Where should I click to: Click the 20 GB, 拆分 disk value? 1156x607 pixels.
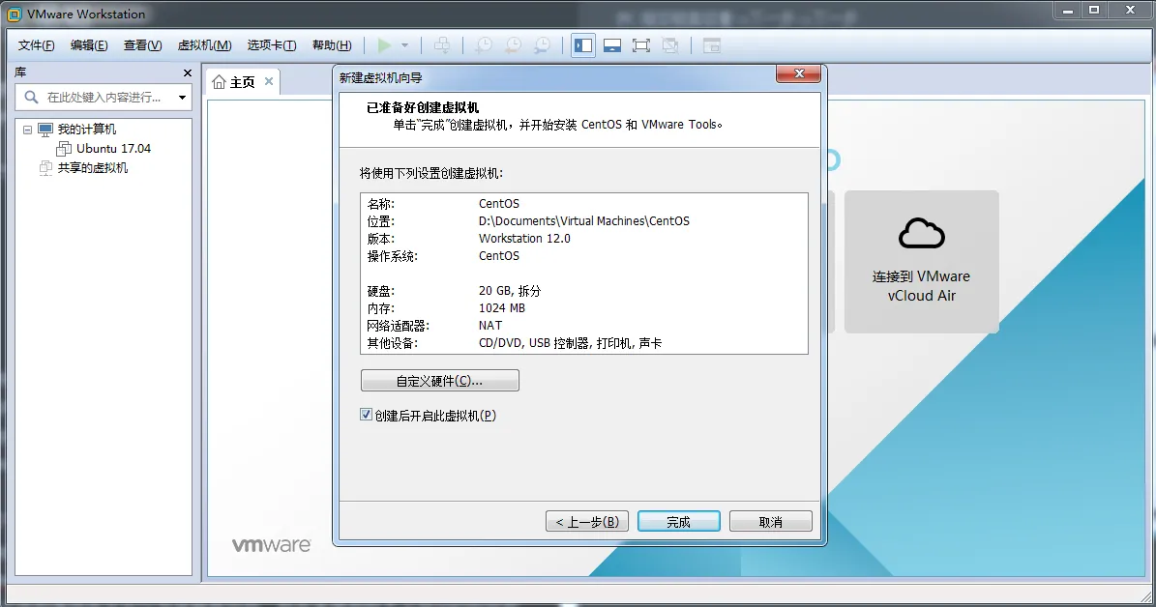(510, 291)
